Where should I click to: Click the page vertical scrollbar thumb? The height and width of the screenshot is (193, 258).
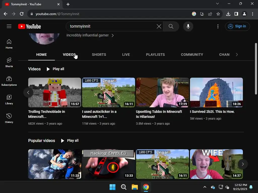tap(256, 69)
